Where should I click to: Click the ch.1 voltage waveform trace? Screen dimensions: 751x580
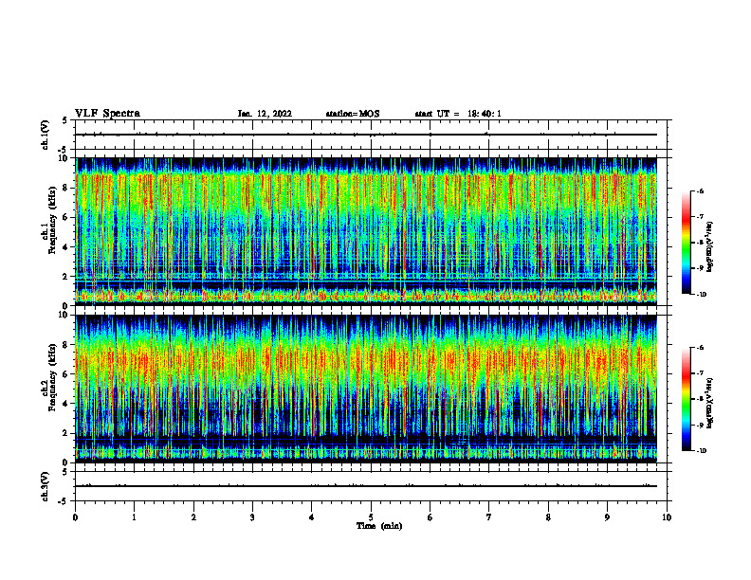366,135
